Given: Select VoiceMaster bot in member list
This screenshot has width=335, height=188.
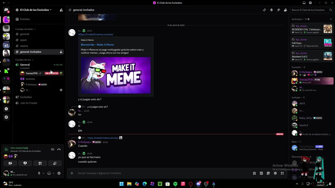Looking at the screenshot, I should [x=312, y=148].
